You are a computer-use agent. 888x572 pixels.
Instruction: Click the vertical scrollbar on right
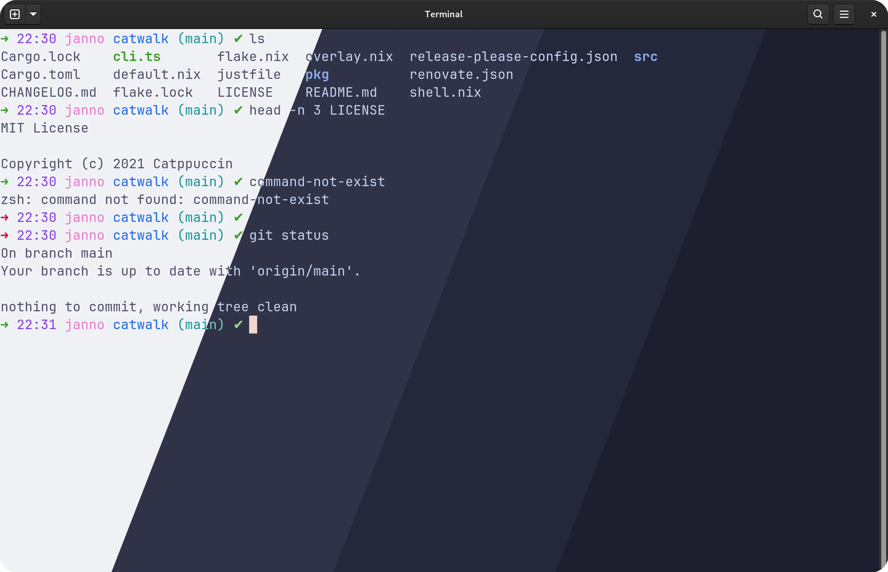tap(884, 297)
